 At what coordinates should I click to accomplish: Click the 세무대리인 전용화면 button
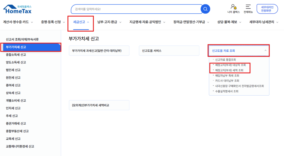[x=267, y=9]
